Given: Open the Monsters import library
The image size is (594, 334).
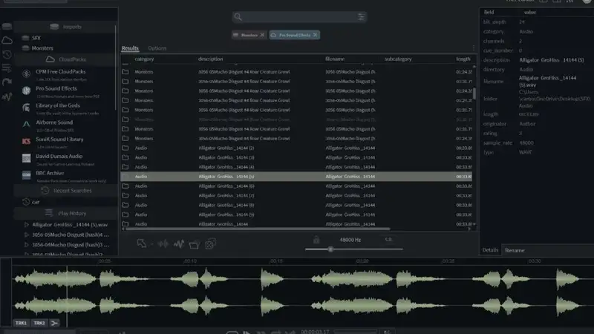Looking at the screenshot, I should click(42, 48).
